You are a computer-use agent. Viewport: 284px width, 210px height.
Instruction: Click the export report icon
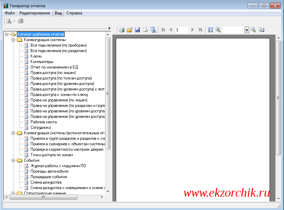(x=145, y=30)
